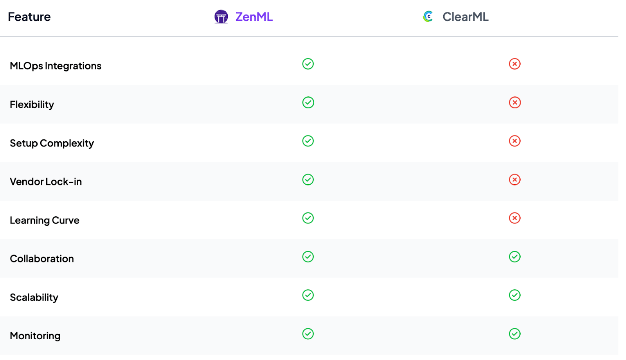Click the ClearML logo icon
The height and width of the screenshot is (360, 626).
428,17
